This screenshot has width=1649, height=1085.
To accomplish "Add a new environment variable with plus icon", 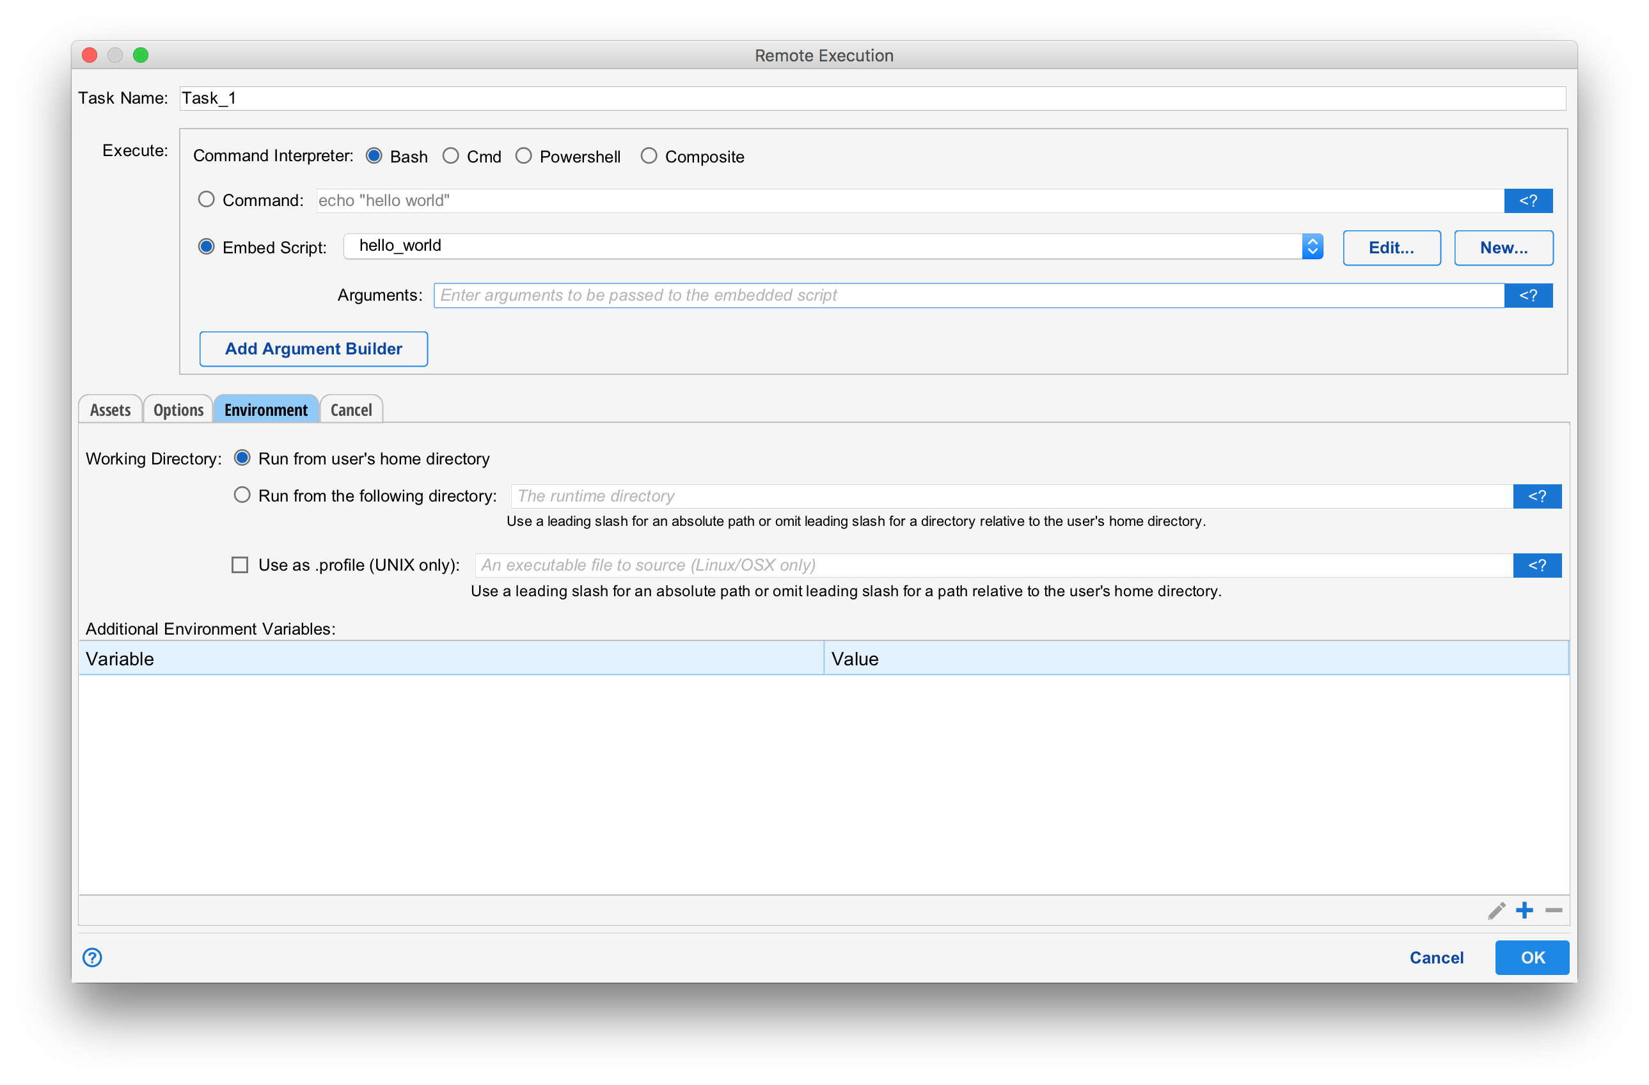I will coord(1525,910).
